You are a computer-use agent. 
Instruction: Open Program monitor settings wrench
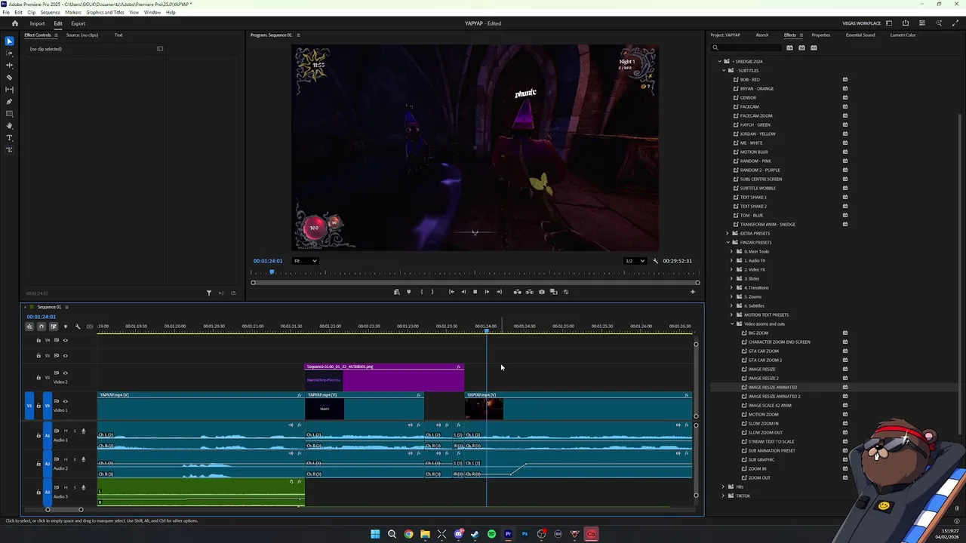click(655, 261)
